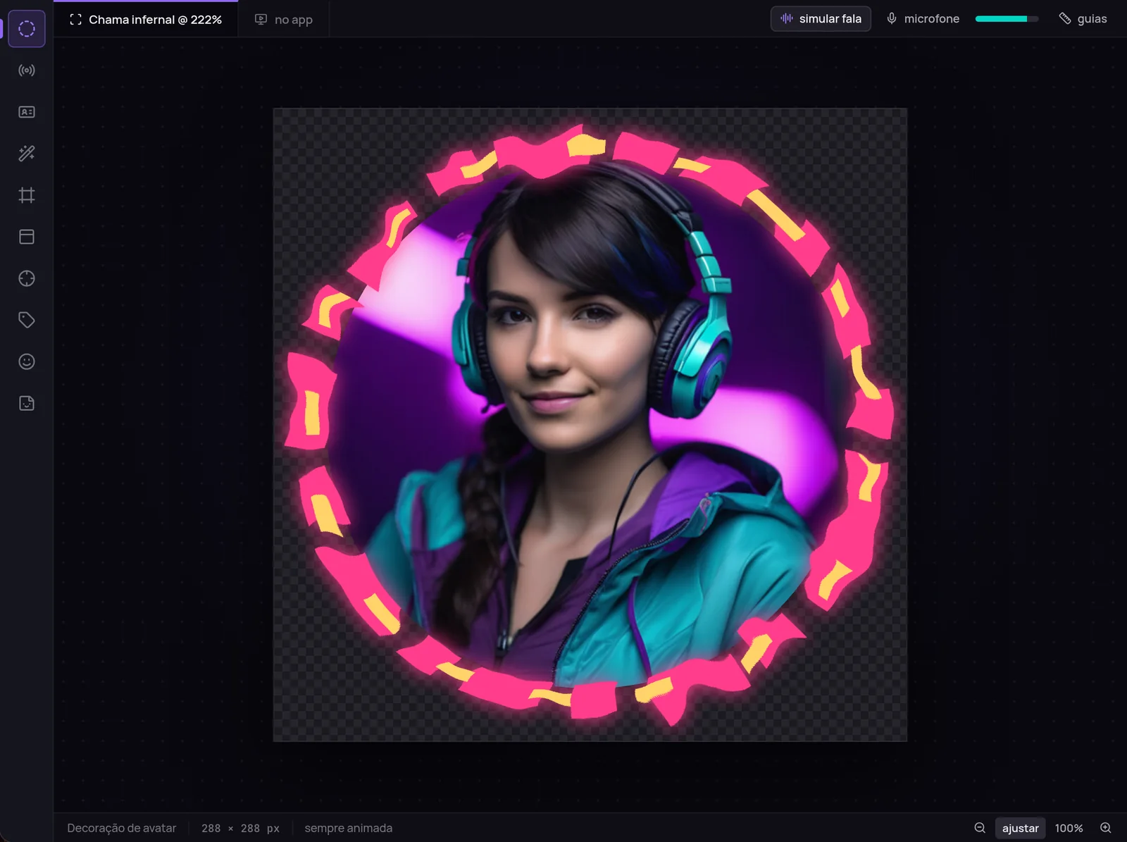
Task: Open the tag label sidebar icon
Action: pyautogui.click(x=27, y=320)
